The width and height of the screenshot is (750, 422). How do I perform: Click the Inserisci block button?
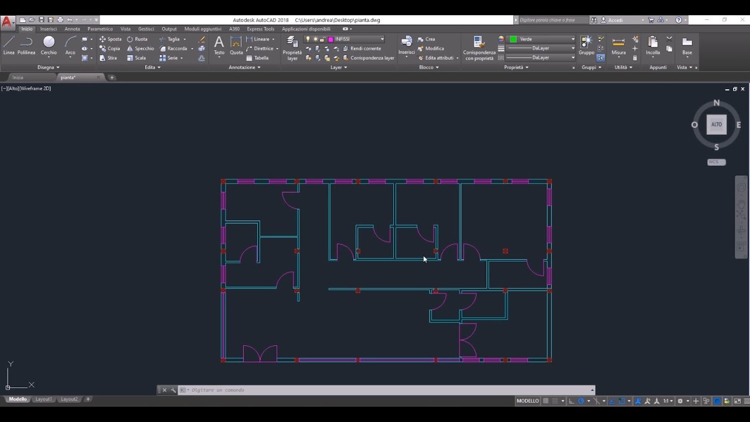[x=407, y=46]
